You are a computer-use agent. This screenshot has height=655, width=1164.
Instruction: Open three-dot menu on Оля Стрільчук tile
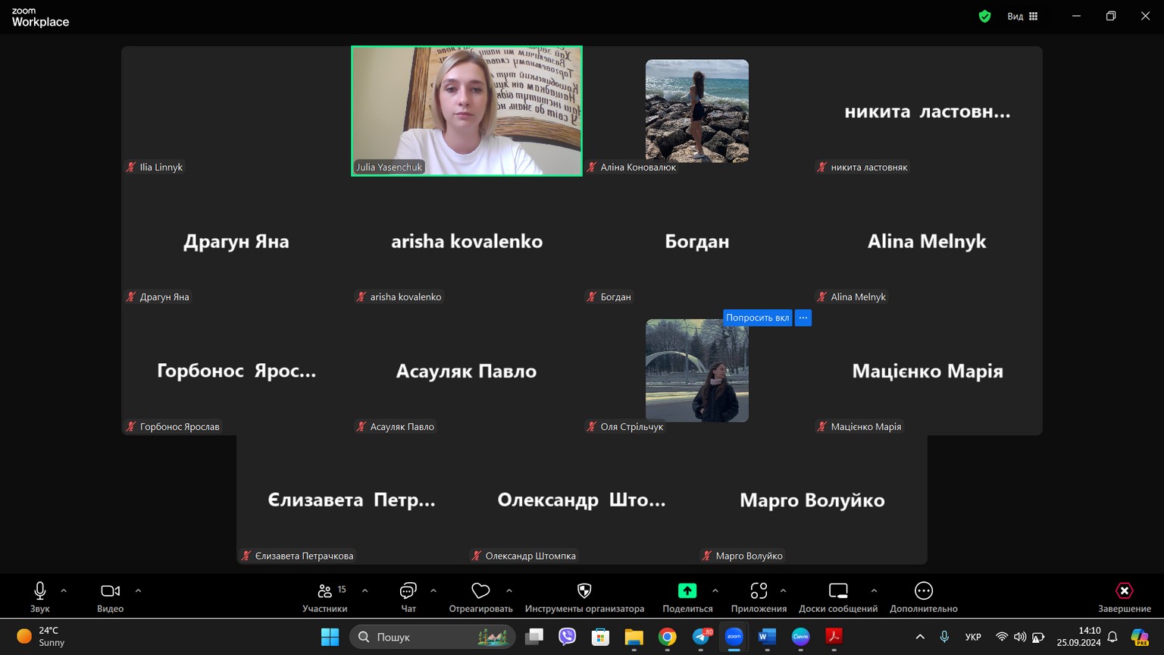[x=803, y=318]
